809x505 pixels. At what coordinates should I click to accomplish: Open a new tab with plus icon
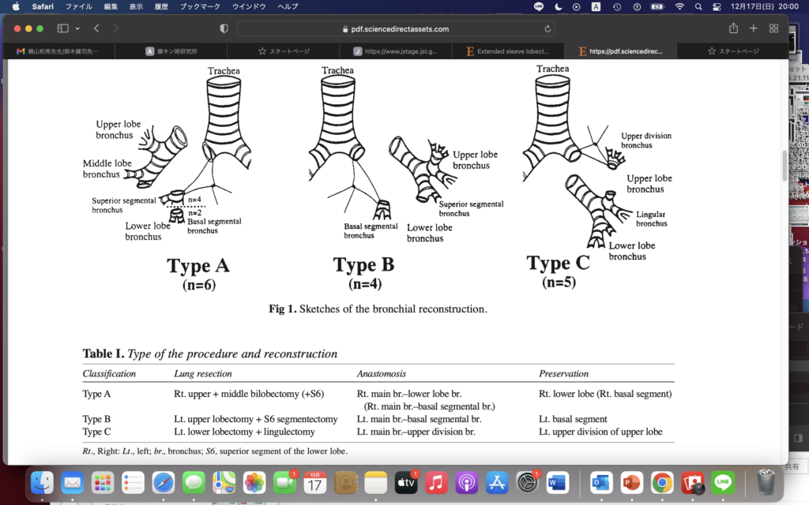753,28
